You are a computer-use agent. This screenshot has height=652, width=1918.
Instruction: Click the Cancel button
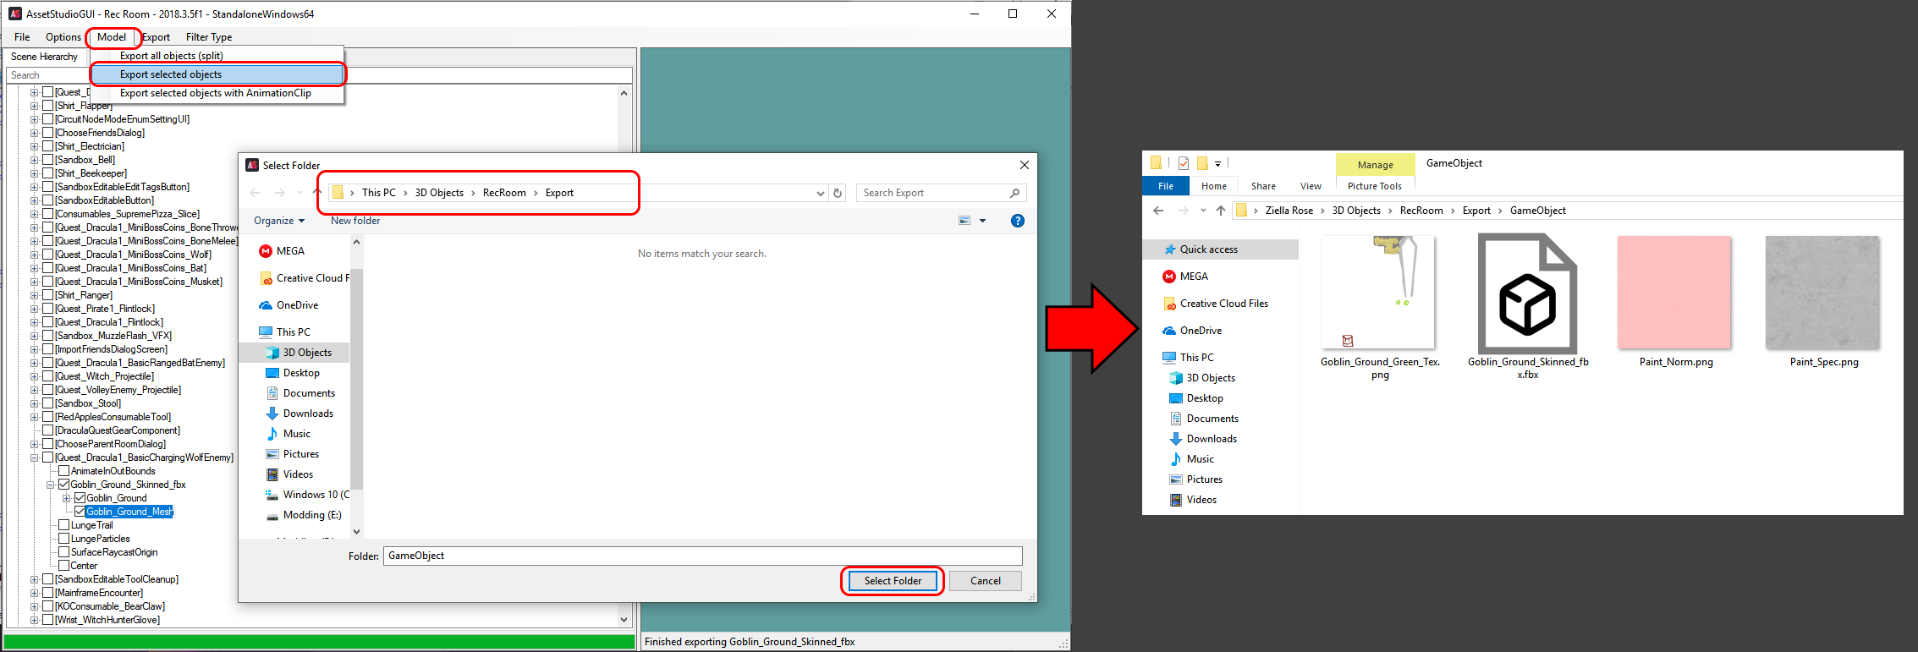pyautogui.click(x=985, y=581)
